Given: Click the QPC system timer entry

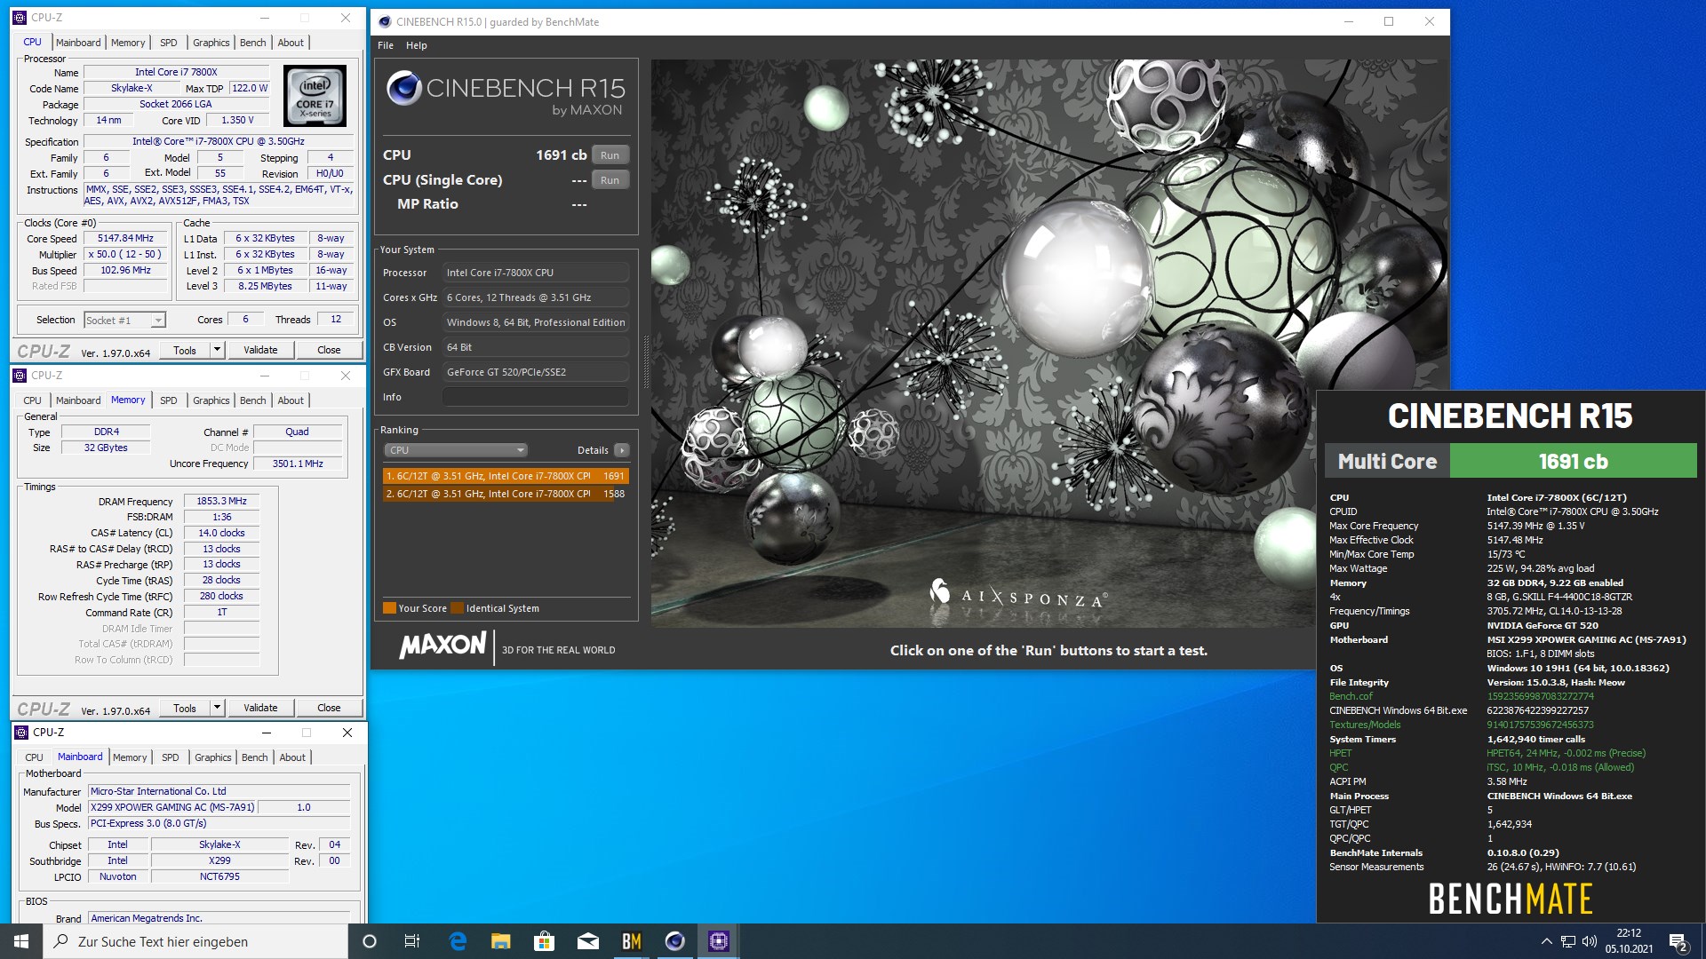Looking at the screenshot, I should (x=1339, y=767).
